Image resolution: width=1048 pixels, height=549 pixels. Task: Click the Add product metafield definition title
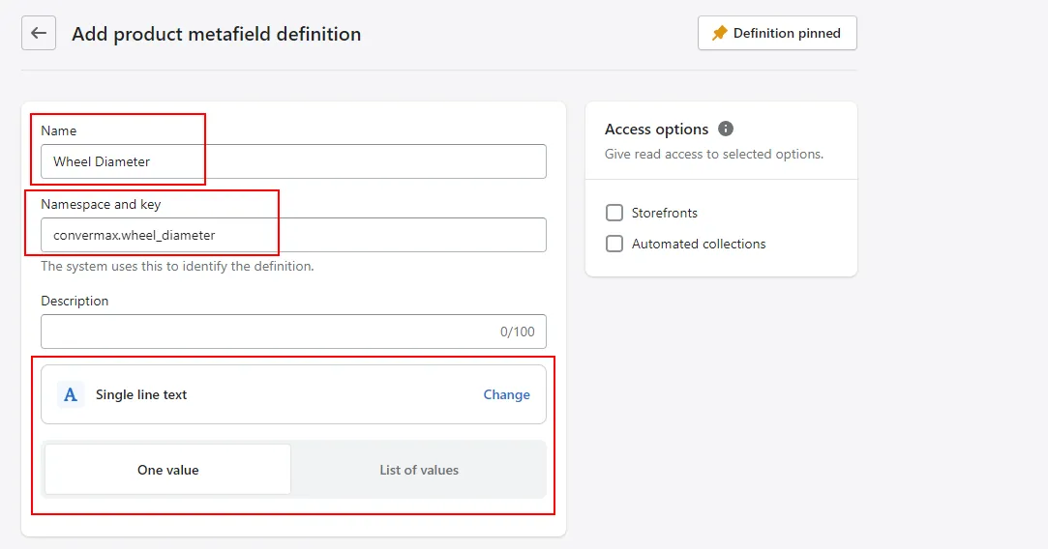216,34
